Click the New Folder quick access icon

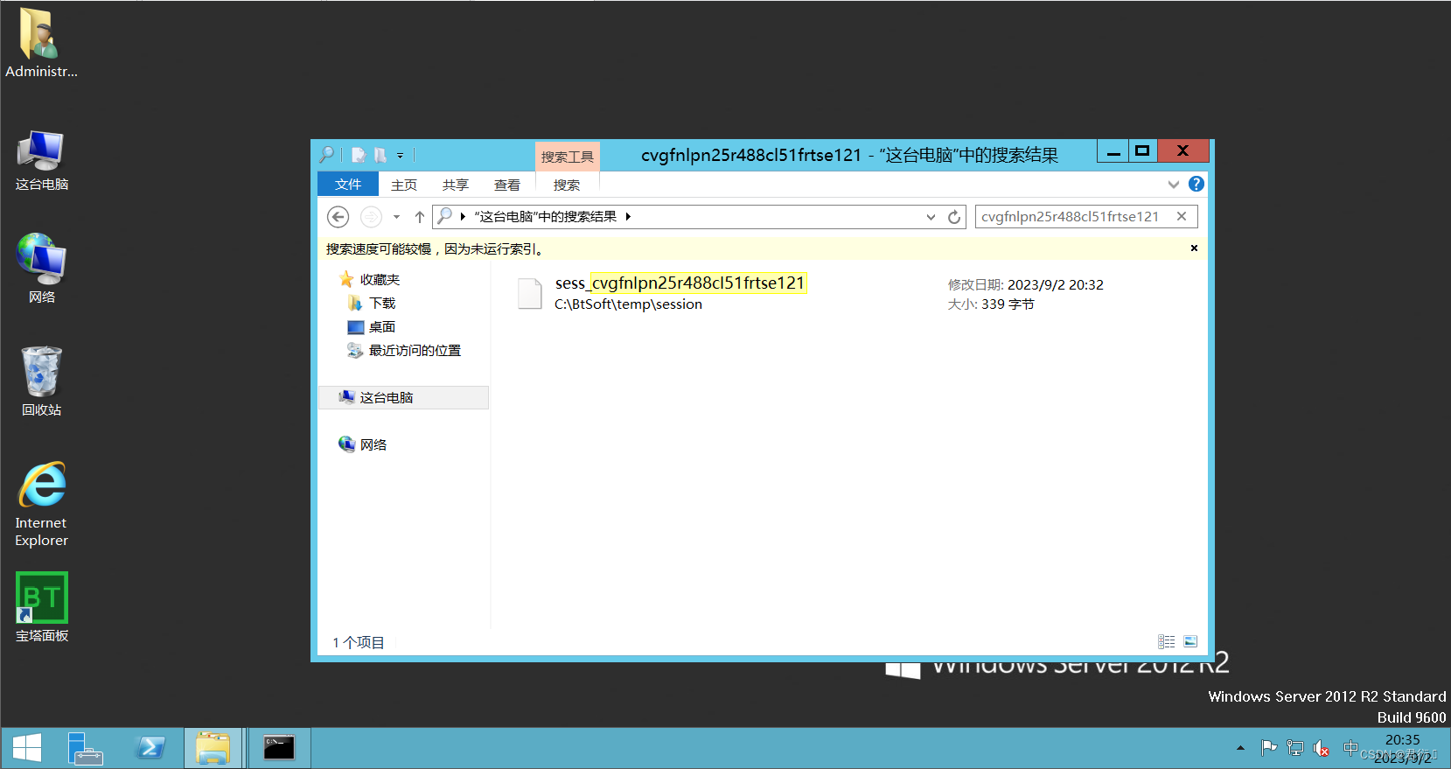click(380, 155)
